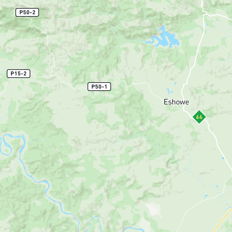Select the small pond directly above Eshowe label

point(169,91)
